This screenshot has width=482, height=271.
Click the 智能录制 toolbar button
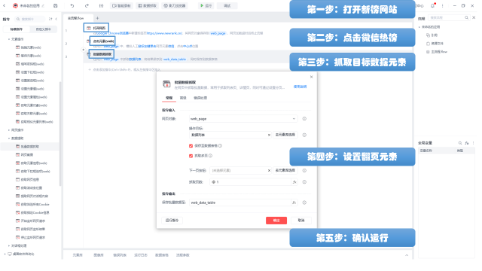coord(121,5)
